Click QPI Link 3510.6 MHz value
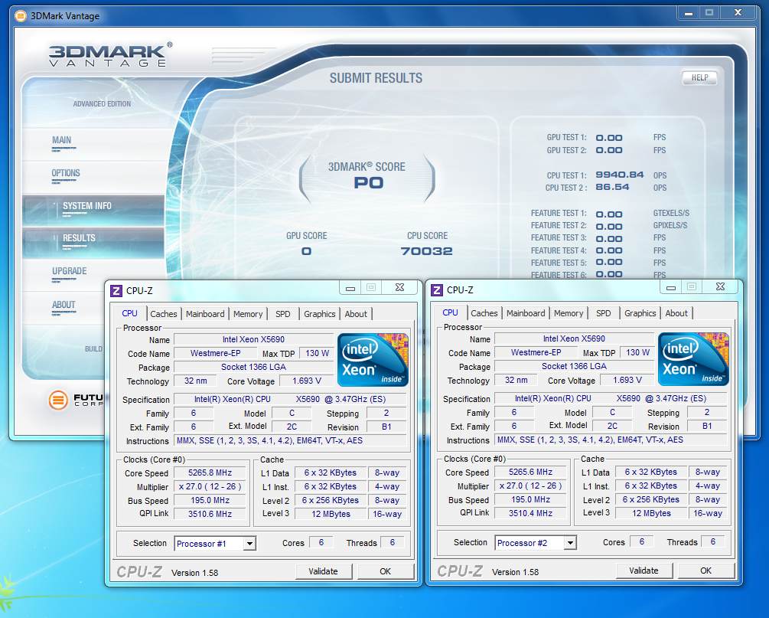Screen dimensions: 769x618 click(210, 514)
